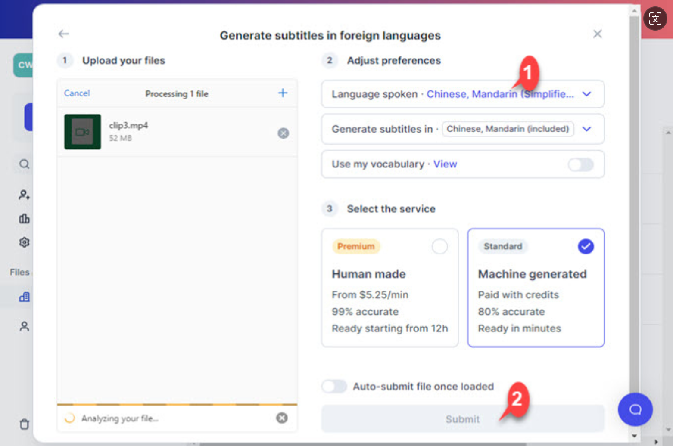
Task: Open the search panel in the sidebar
Action: 24,164
